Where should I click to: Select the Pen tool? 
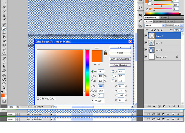point(4,58)
